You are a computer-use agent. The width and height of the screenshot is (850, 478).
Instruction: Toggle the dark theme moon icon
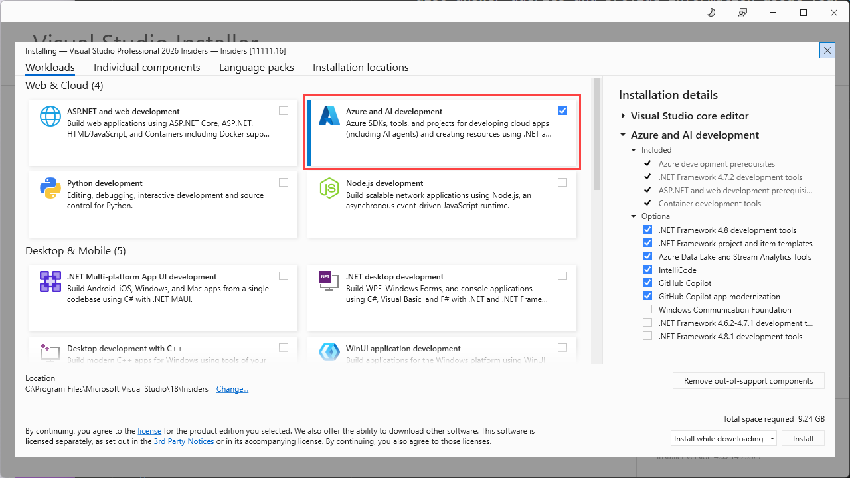pyautogui.click(x=711, y=12)
